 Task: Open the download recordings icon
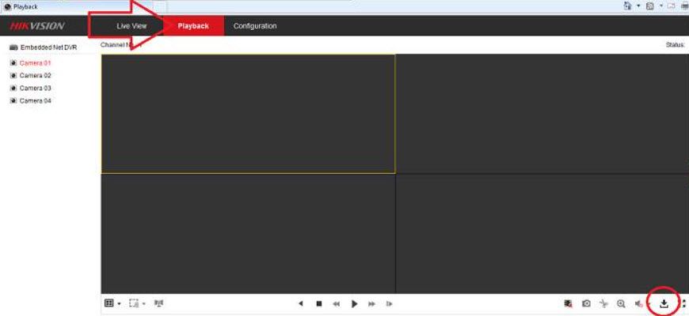(x=664, y=303)
